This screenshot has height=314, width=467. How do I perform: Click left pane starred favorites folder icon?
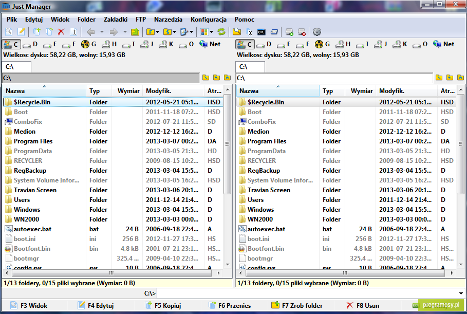tap(227, 78)
